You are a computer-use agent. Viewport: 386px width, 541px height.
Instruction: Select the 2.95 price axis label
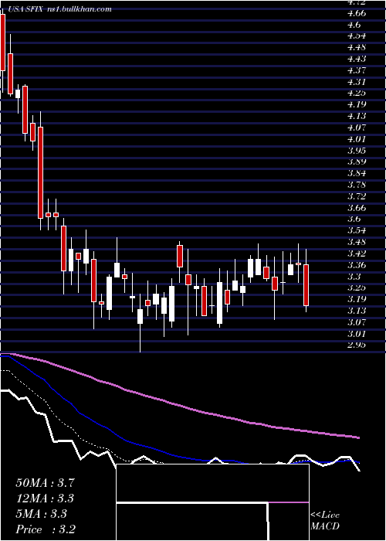pos(356,345)
